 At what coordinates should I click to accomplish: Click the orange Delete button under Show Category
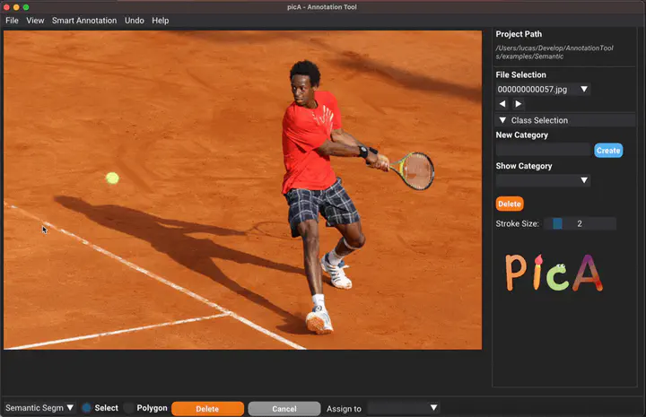click(x=510, y=204)
